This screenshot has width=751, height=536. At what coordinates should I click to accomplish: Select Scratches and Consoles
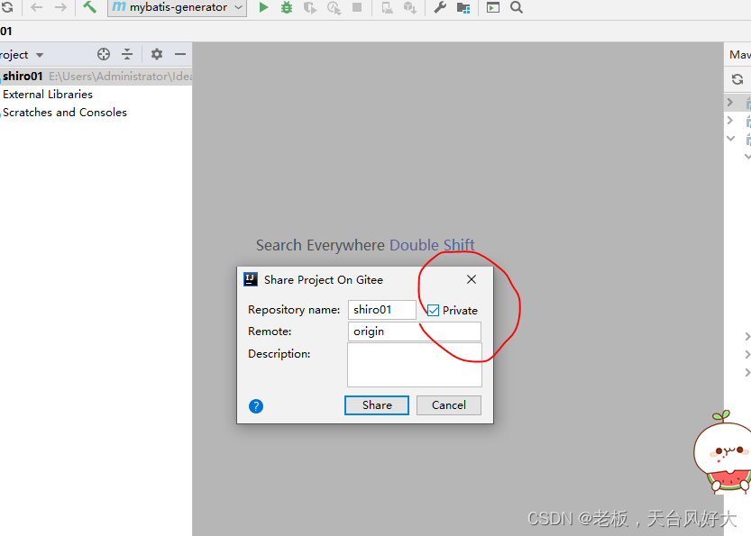(65, 113)
